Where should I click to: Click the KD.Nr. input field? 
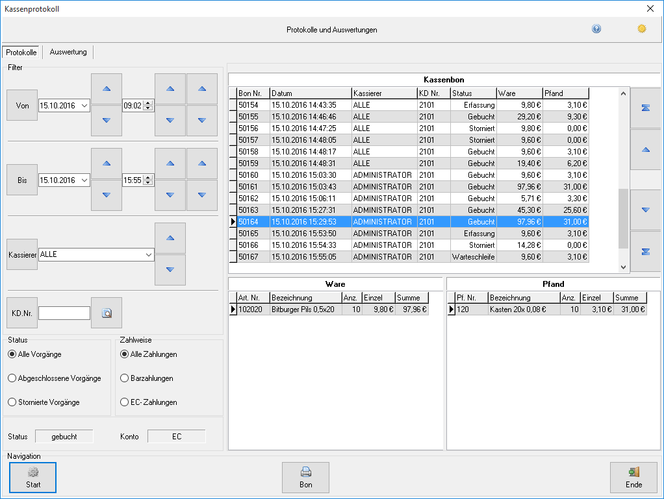point(64,313)
